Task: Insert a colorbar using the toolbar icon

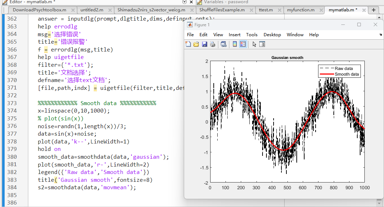Action: (x=235, y=44)
